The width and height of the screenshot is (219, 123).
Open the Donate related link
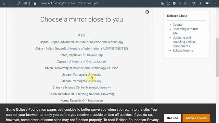178,25
